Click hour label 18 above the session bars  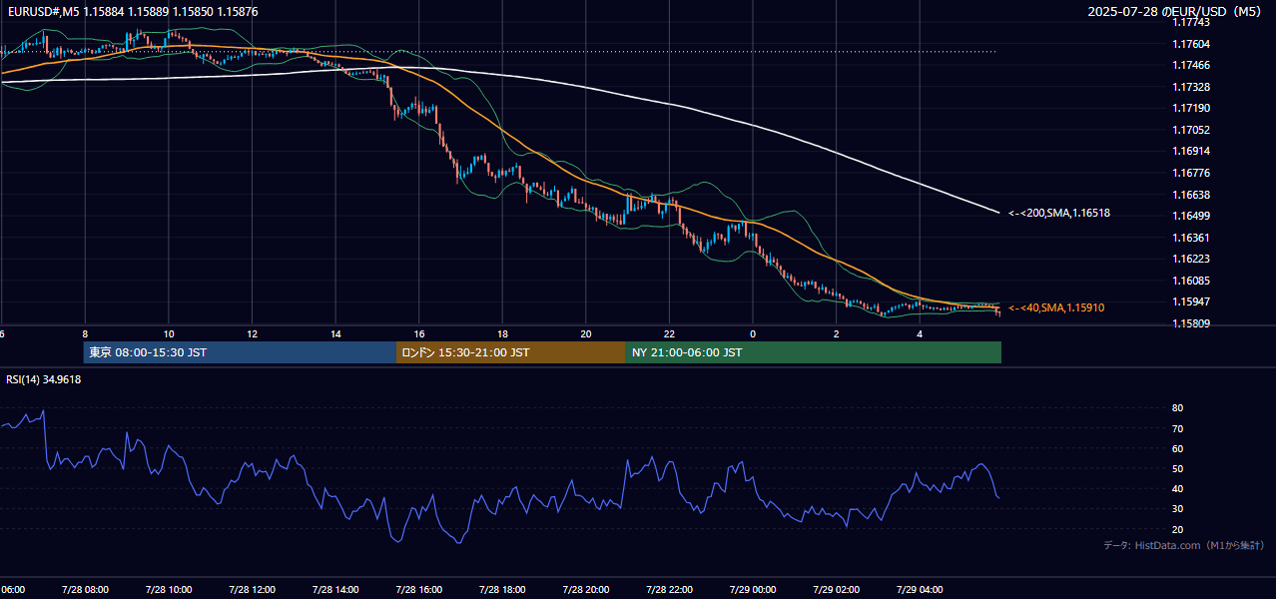click(x=502, y=333)
